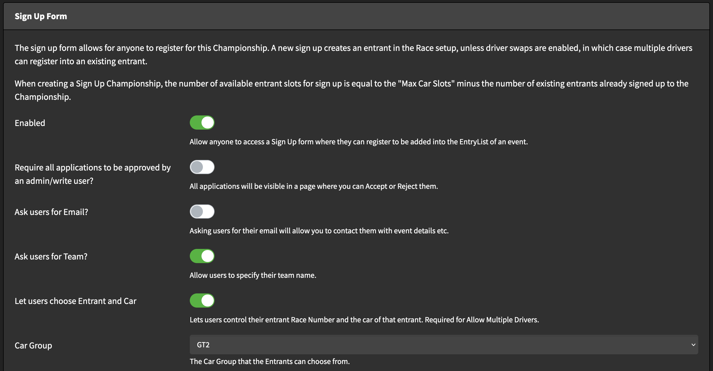
Task: Click the team name help text
Action: pyautogui.click(x=253, y=275)
